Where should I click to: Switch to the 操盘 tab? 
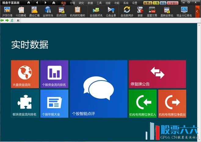coord(63,3)
